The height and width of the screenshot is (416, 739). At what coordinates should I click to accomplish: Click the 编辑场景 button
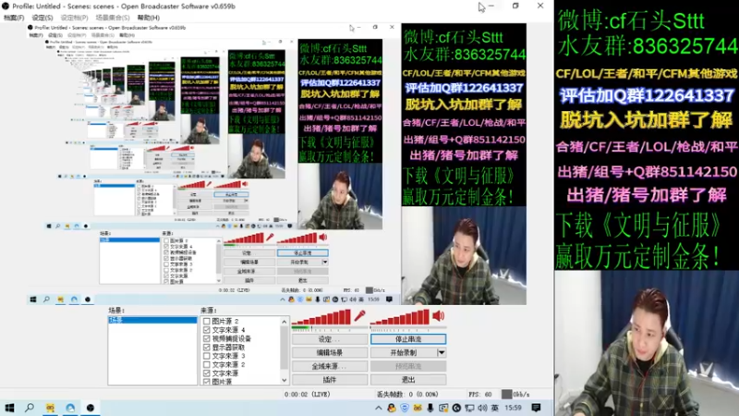tap(330, 352)
